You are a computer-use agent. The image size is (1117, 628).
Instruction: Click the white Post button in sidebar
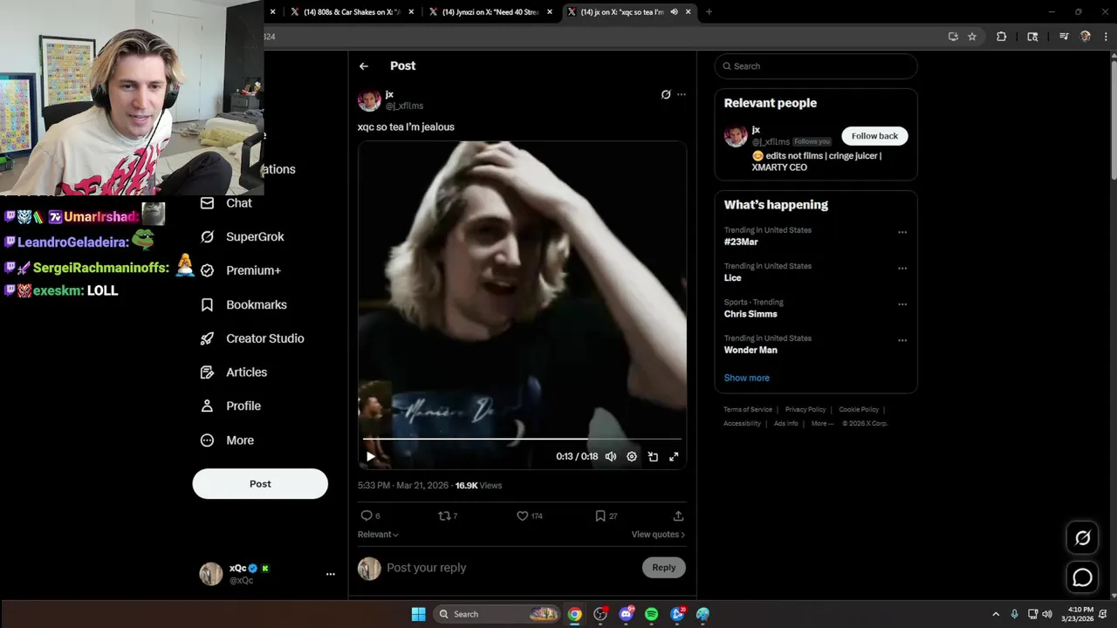[x=260, y=484]
